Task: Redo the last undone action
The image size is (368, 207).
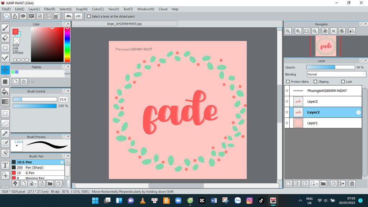Action: pos(78,17)
